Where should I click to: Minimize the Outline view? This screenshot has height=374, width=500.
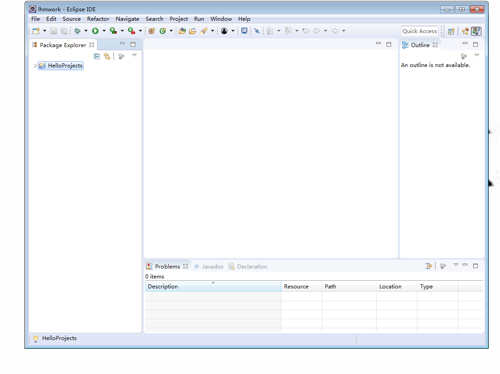coord(465,43)
